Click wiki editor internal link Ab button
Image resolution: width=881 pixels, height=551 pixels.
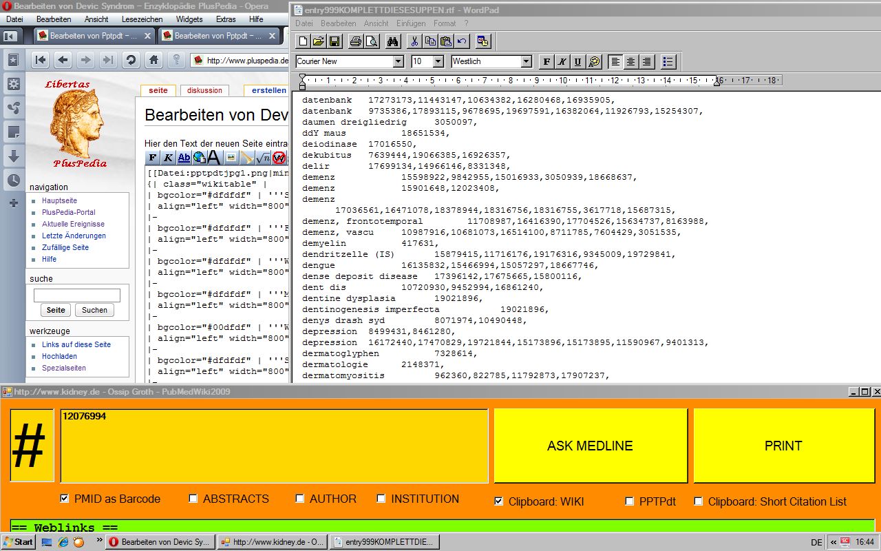[184, 158]
